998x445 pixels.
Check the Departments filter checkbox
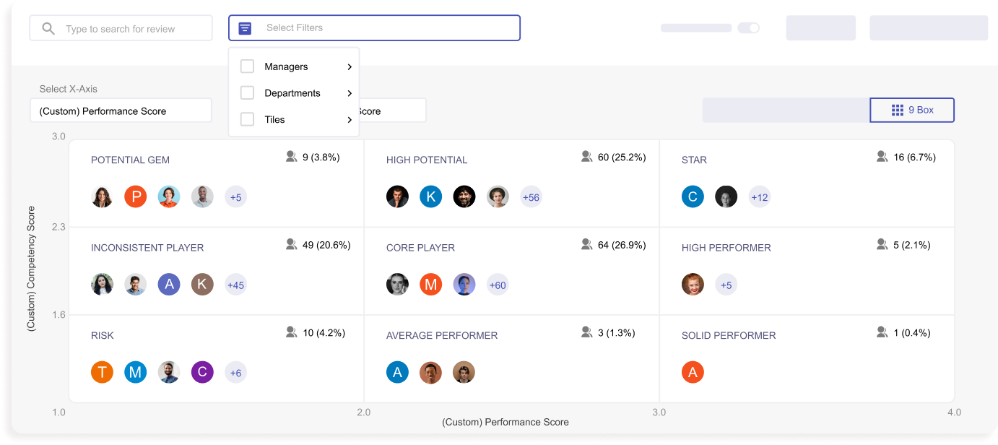(x=247, y=92)
